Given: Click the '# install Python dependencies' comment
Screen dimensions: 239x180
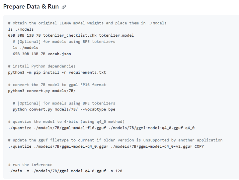Looking at the screenshot, I should click(42, 66).
